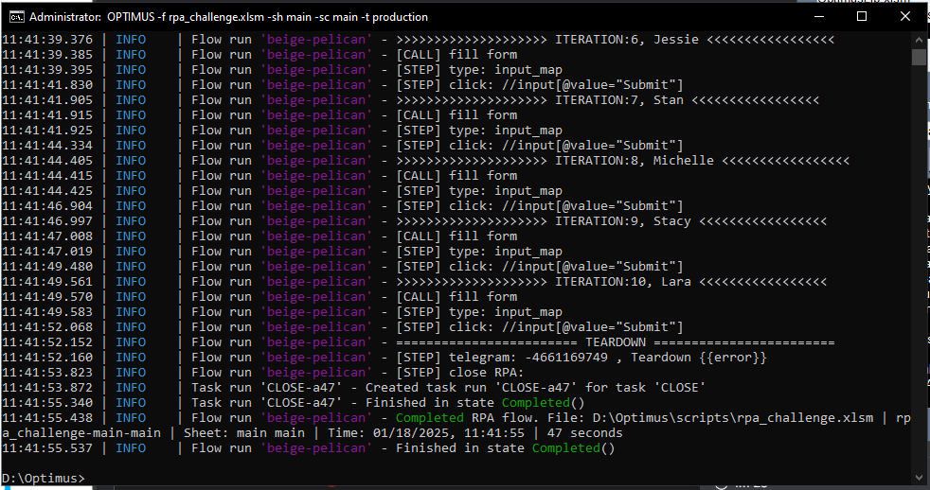Click INFO on the 11:41:39.385 line
The image size is (930, 490).
tap(131, 55)
